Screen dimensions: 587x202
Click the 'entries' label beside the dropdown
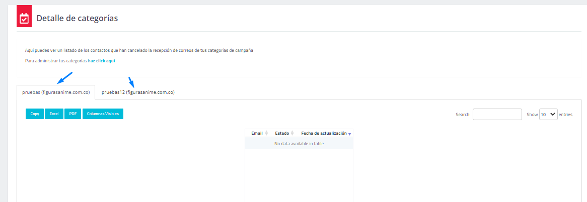coord(566,115)
